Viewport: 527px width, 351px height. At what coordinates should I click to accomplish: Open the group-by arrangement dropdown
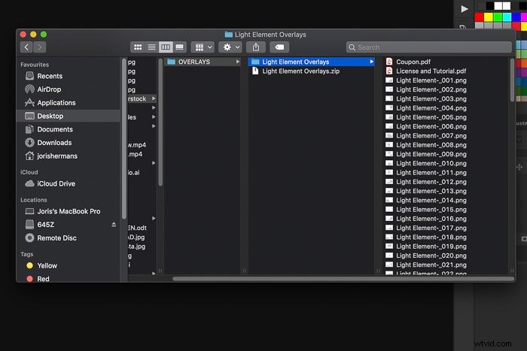pos(203,47)
